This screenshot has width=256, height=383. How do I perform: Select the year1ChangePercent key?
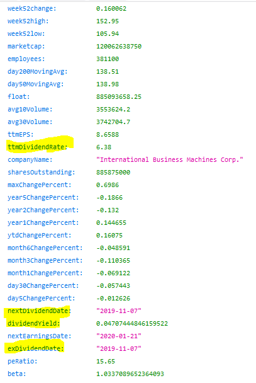[43, 222]
